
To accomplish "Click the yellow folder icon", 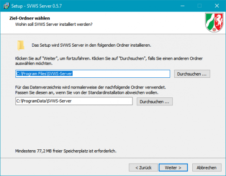I will (x=21, y=45).
